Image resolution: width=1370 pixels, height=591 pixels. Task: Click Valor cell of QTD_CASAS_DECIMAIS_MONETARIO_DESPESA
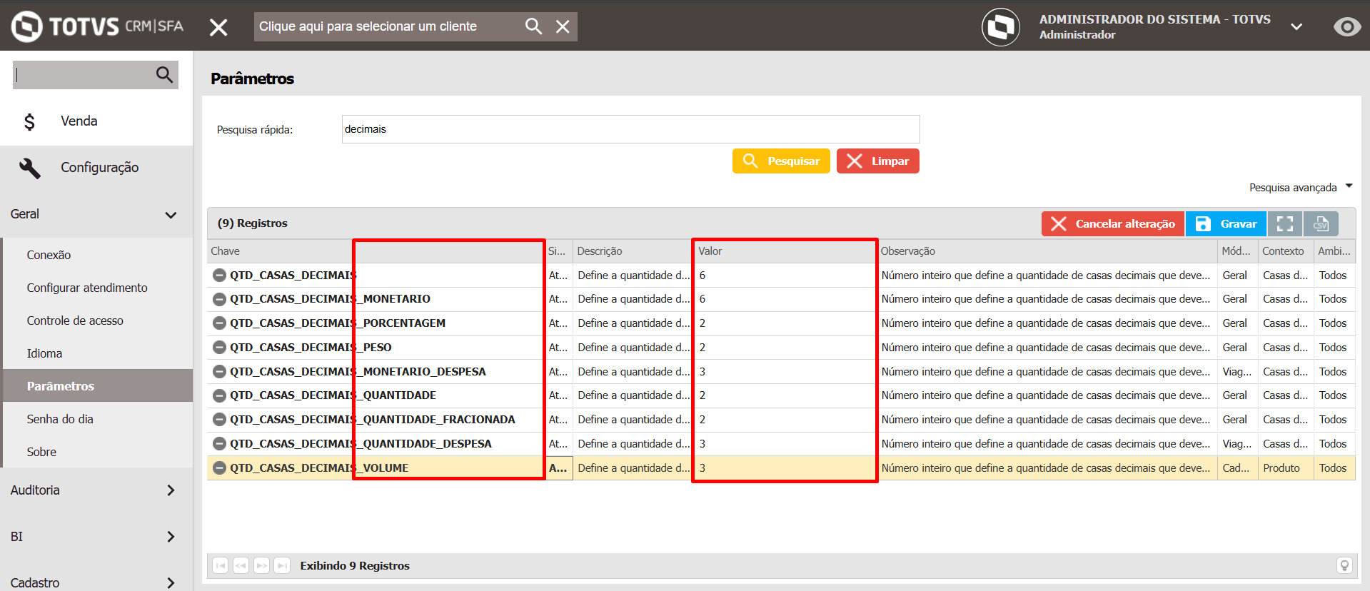point(785,372)
